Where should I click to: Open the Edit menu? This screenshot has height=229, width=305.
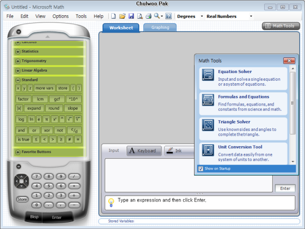click(24, 16)
